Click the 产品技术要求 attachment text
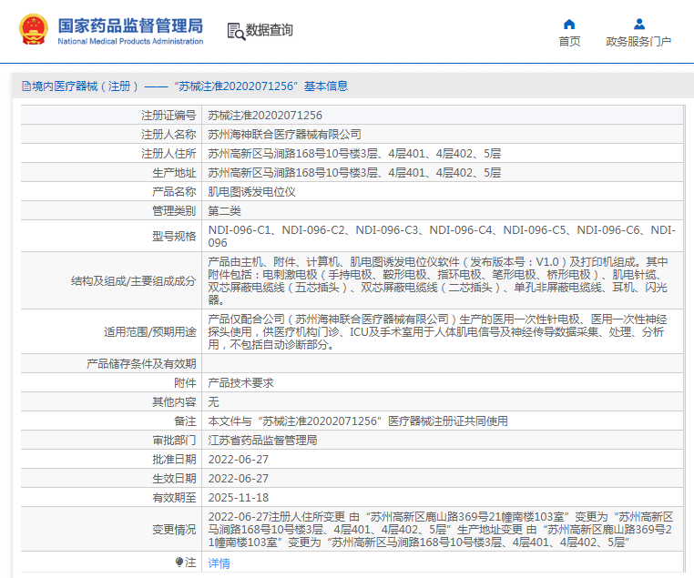This screenshot has width=694, height=578. point(240,383)
